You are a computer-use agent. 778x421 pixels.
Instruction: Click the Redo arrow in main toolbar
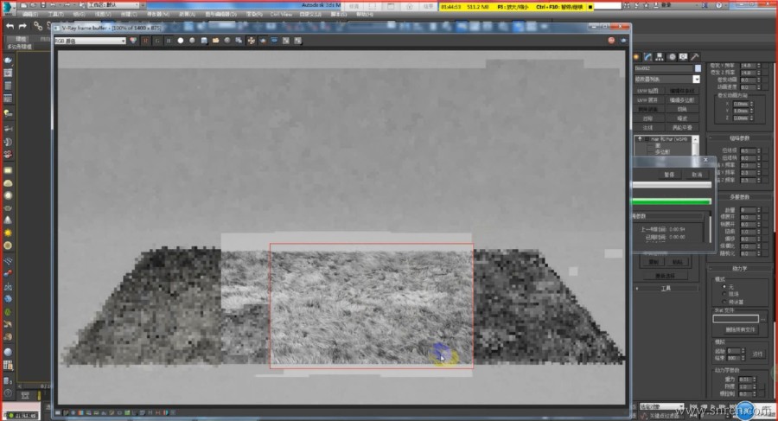[22, 27]
